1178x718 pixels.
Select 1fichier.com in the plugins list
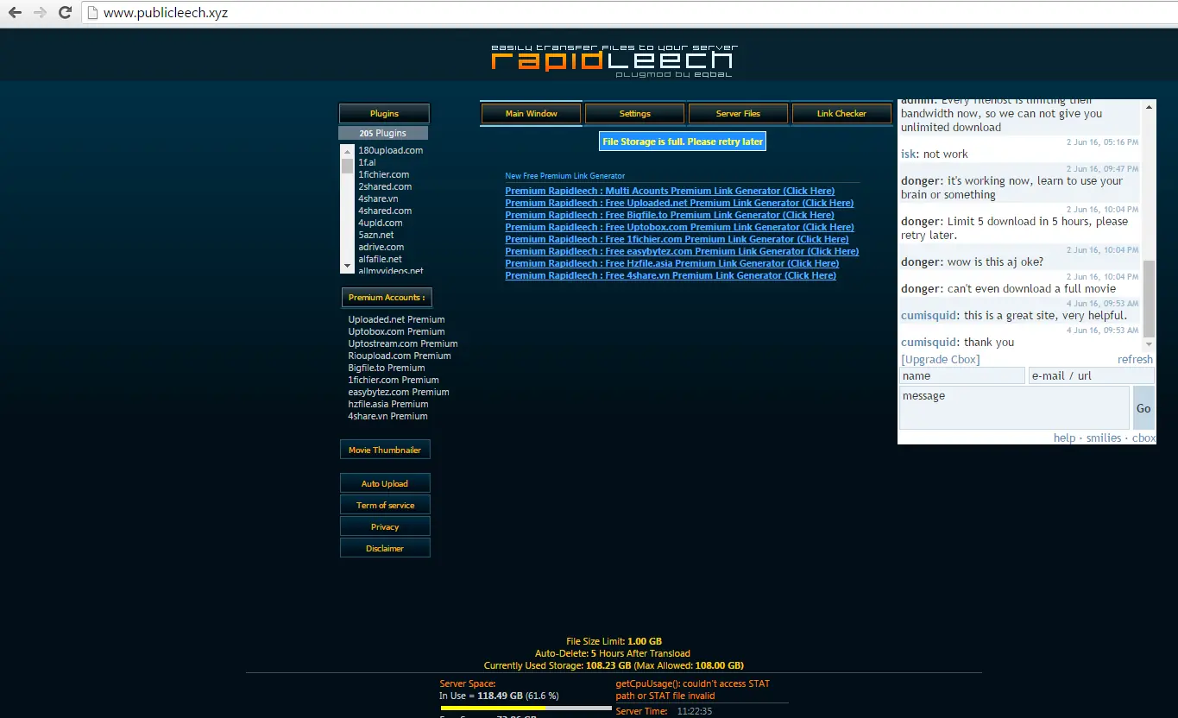coord(384,174)
